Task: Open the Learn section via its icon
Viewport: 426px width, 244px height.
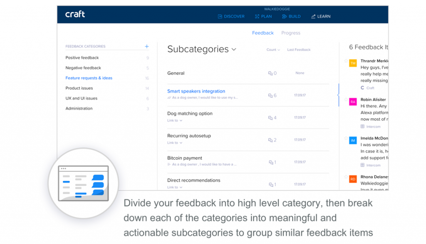Action: (x=313, y=17)
